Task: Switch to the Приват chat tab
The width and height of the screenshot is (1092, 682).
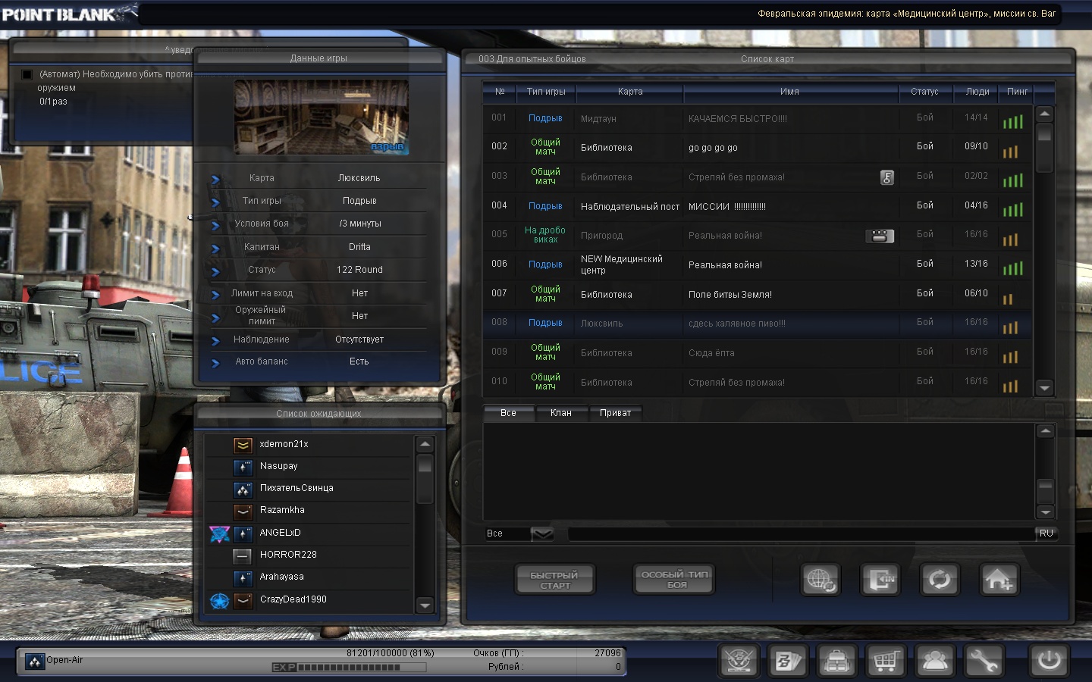Action: tap(615, 413)
